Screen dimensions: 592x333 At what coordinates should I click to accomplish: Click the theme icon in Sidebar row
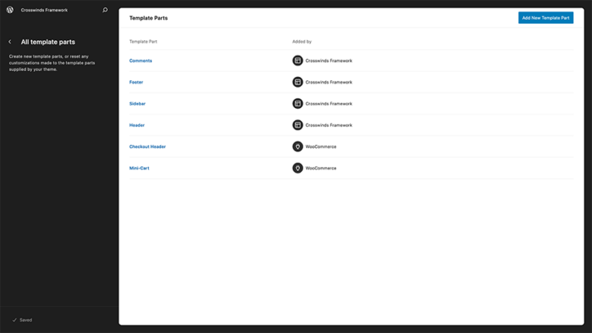[298, 103]
